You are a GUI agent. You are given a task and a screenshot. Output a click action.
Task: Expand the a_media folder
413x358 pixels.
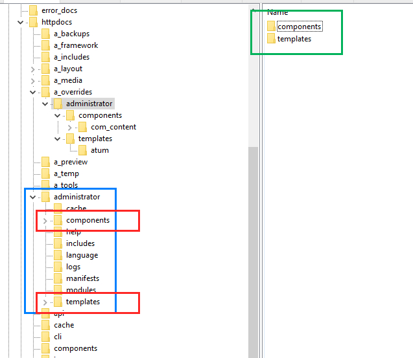tap(33, 81)
